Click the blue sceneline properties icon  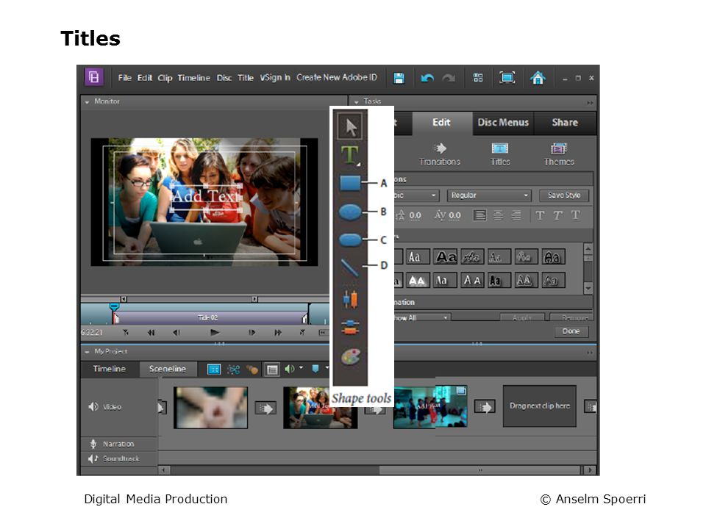[x=214, y=370]
